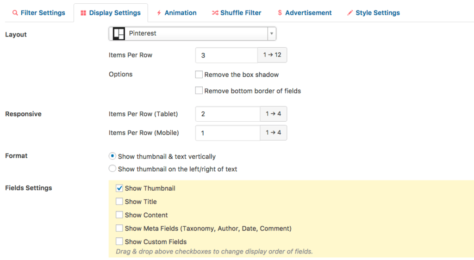Open the Pinterest layout dropdown

[192, 34]
